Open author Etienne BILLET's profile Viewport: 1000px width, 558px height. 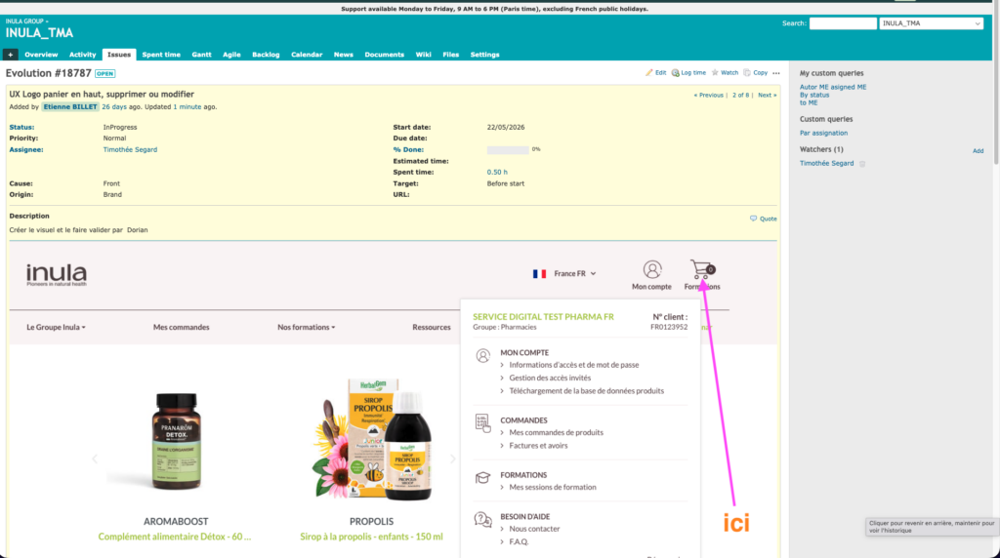point(70,107)
